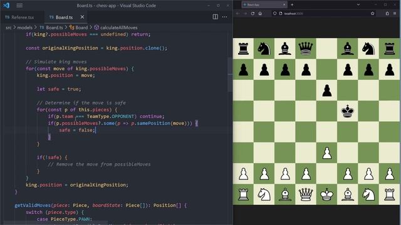Viewport: 401px width, 225px height.
Task: Select the black knight on b8
Action: (264, 49)
